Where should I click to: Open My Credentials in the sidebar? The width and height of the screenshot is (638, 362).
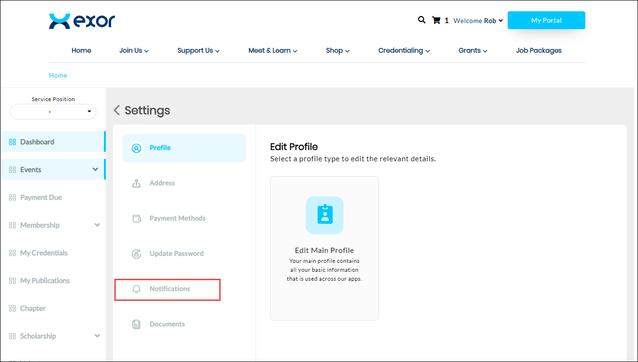click(44, 253)
